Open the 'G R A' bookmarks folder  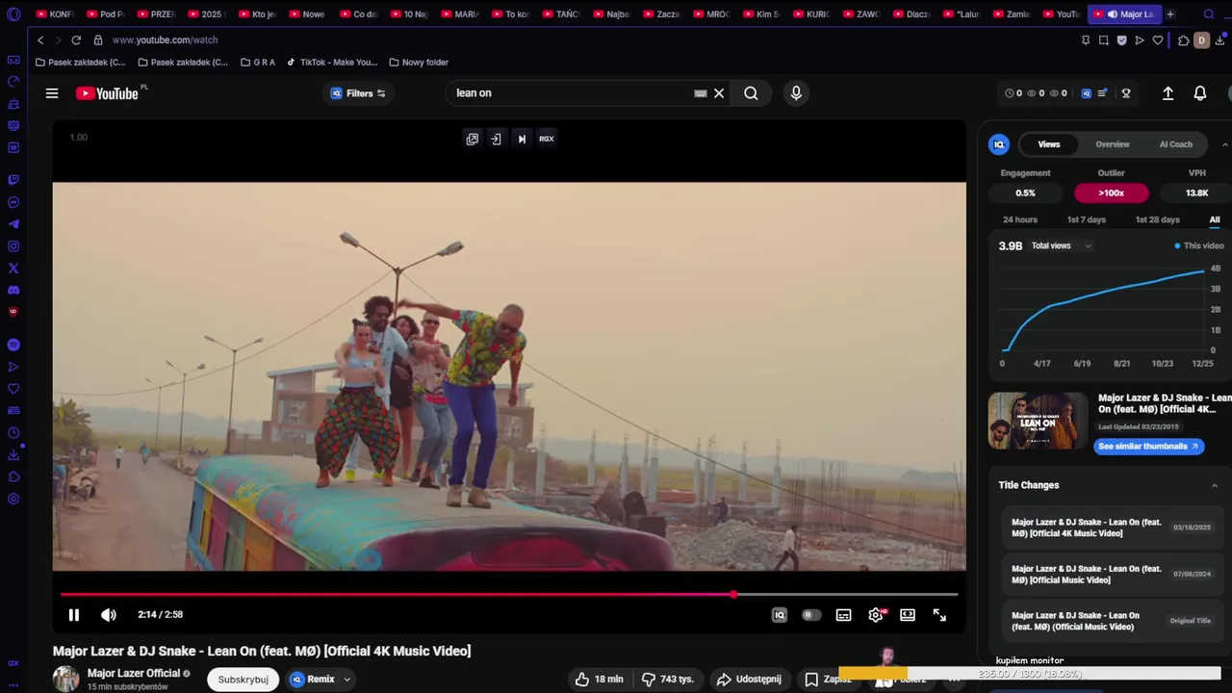(x=258, y=62)
